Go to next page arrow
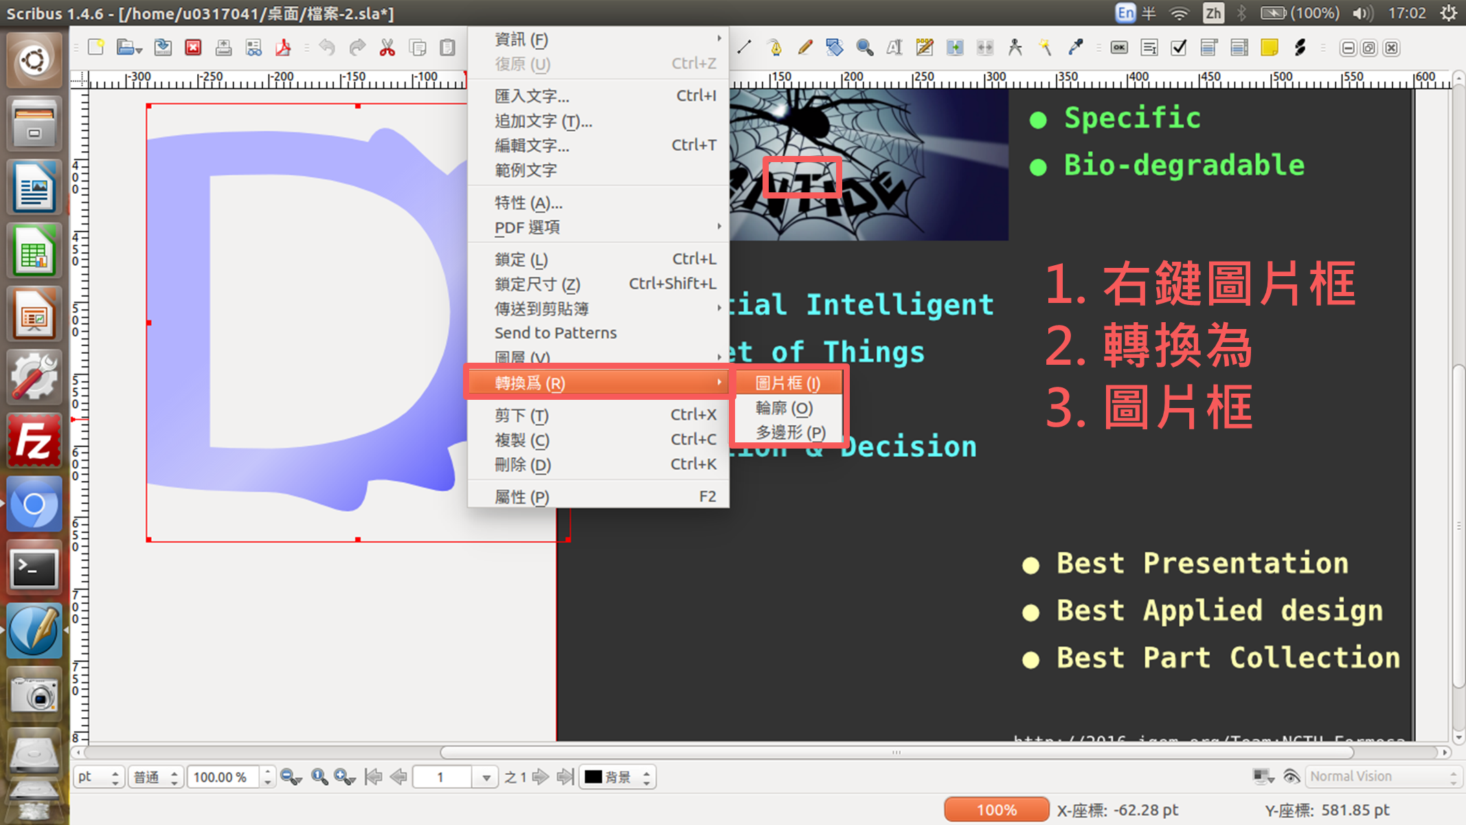This screenshot has height=825, width=1466. tap(541, 777)
